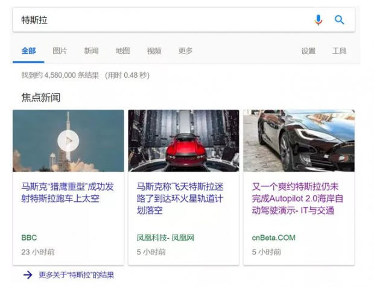Switch to the 图片 tab
Image resolution: width=374 pixels, height=287 pixels.
click(60, 51)
